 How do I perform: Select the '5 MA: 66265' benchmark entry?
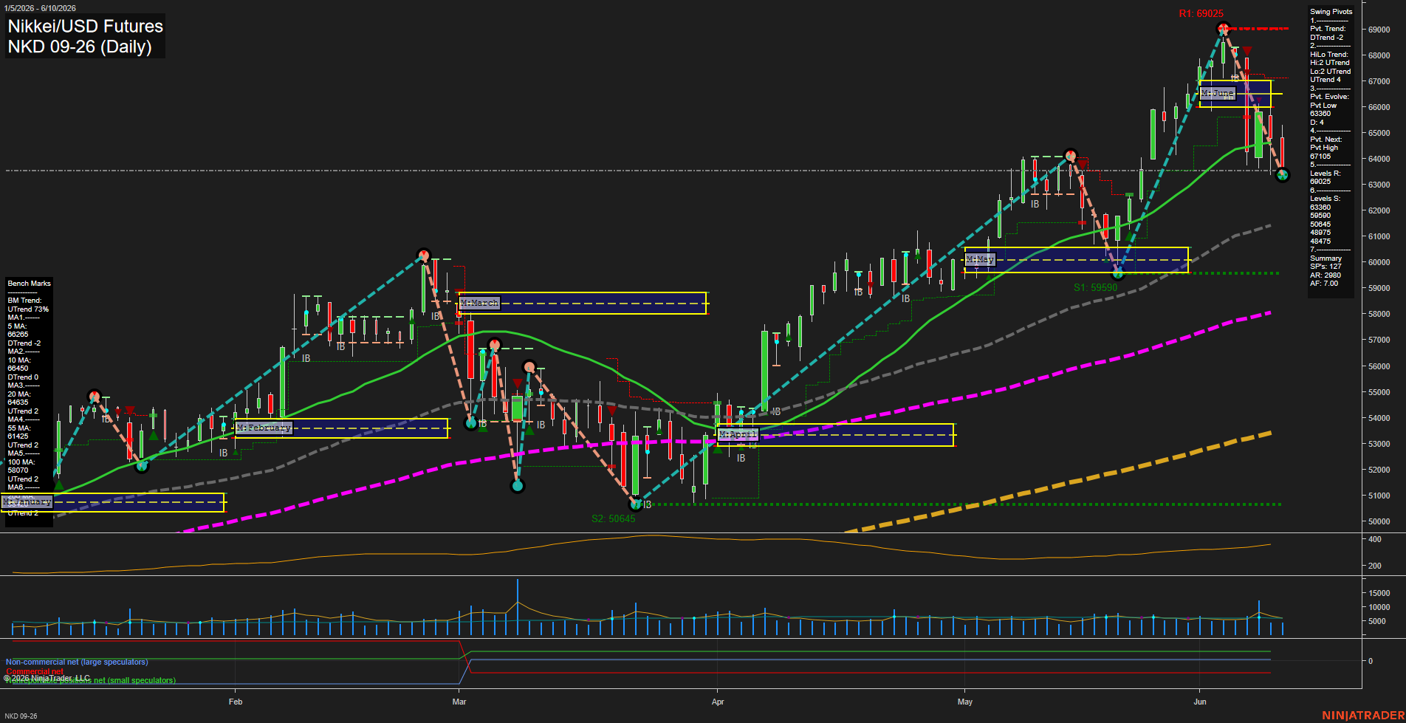point(18,330)
